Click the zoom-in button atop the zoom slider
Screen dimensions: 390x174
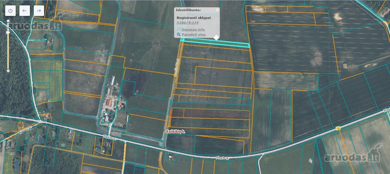(8, 21)
